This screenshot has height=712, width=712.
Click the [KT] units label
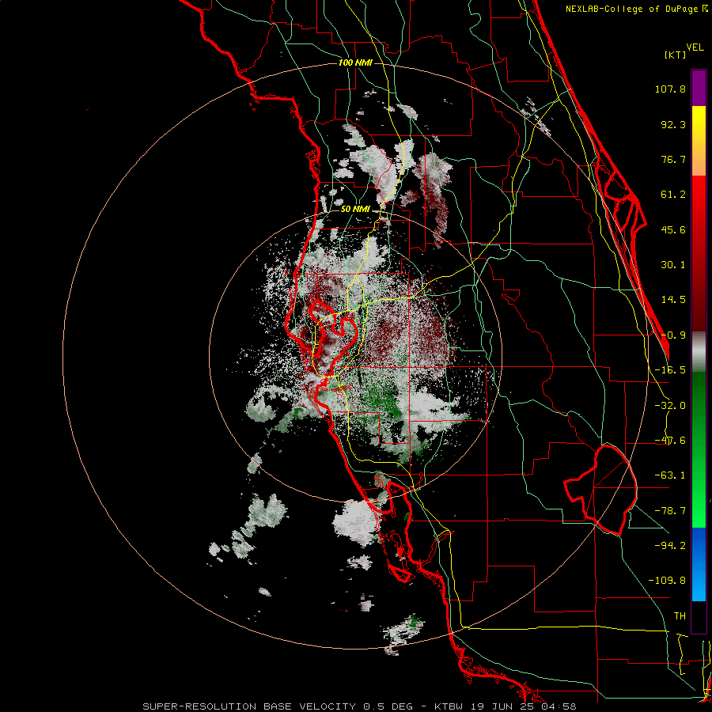pos(676,55)
